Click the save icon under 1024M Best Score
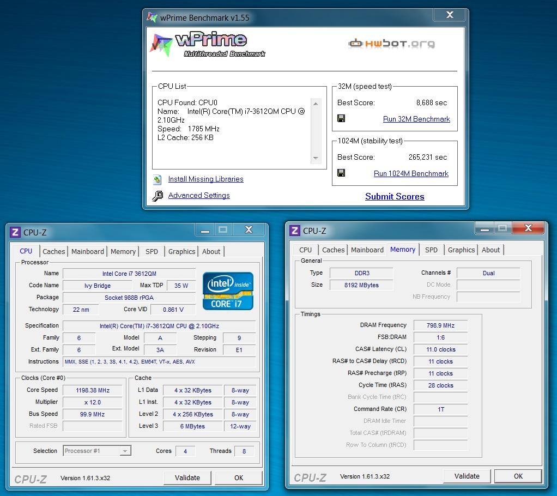This screenshot has height=496, width=557. tap(341, 173)
